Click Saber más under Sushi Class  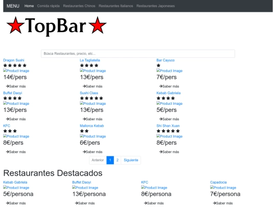coord(93,119)
